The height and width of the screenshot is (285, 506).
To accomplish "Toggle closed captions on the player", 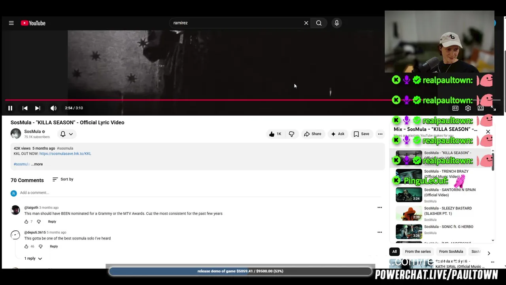I will tap(455, 108).
